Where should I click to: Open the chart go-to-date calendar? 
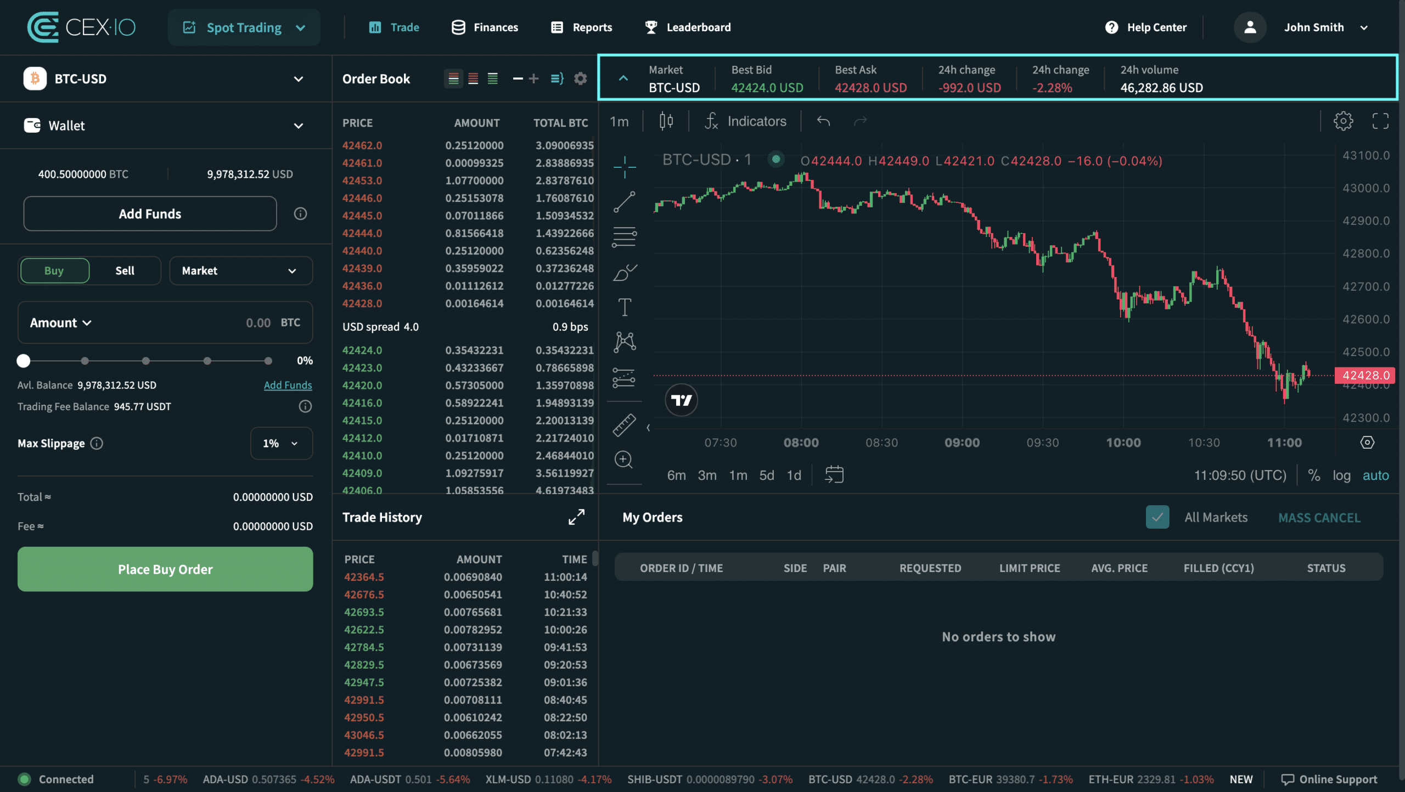click(834, 474)
